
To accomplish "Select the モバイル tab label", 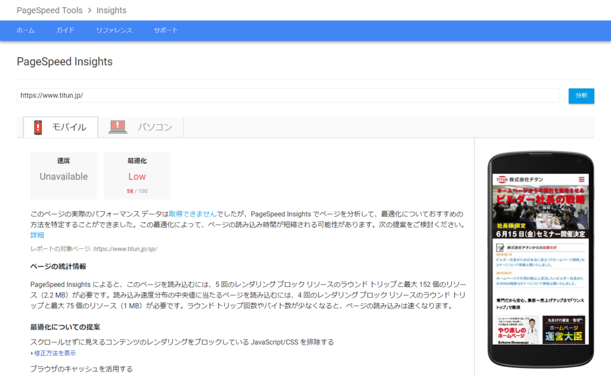I will (x=69, y=127).
